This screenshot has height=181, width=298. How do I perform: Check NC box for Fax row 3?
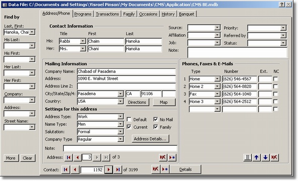275,94
